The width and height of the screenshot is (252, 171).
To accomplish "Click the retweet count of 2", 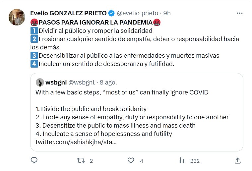I will tap(91, 161).
